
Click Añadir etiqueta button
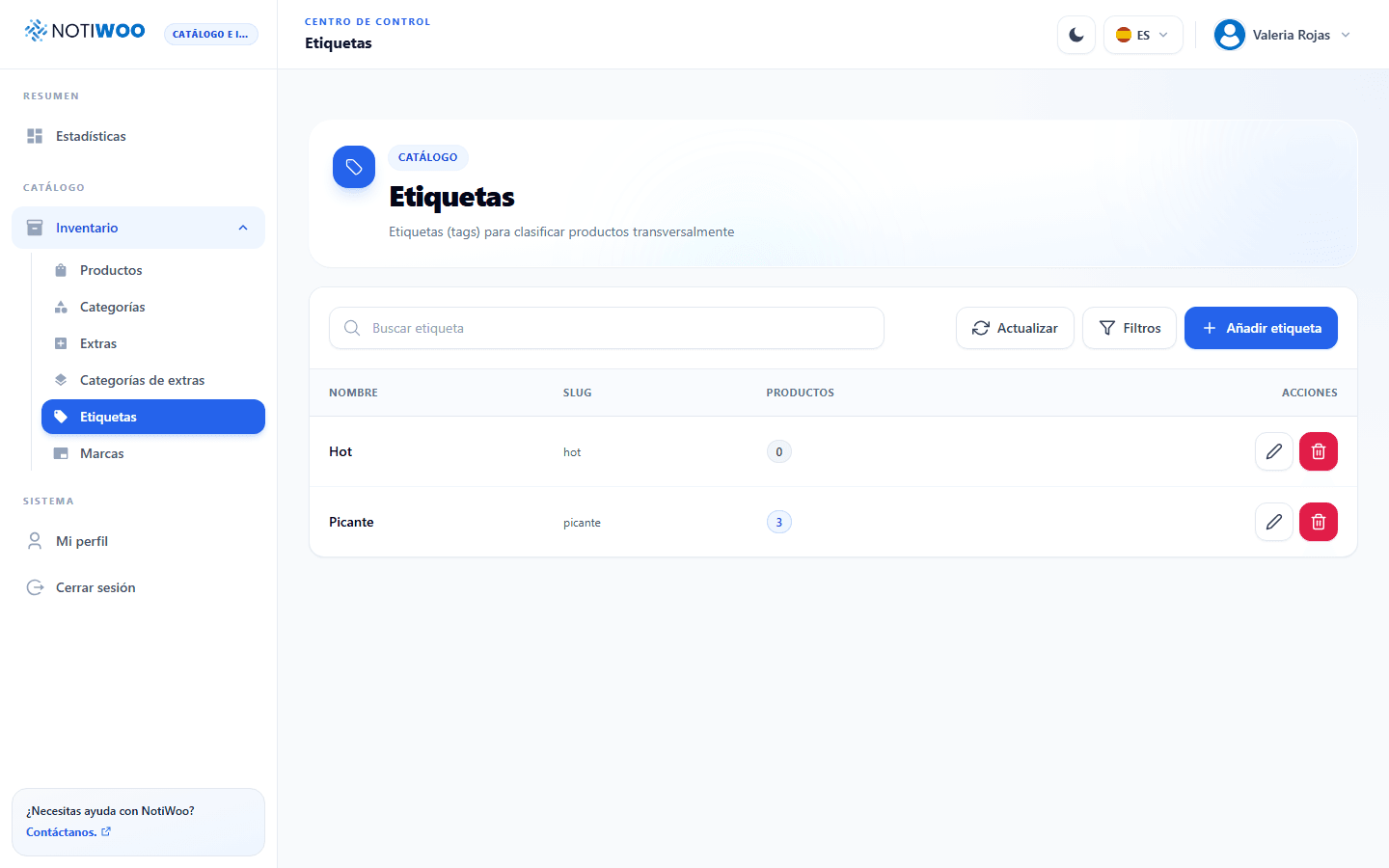(x=1261, y=328)
